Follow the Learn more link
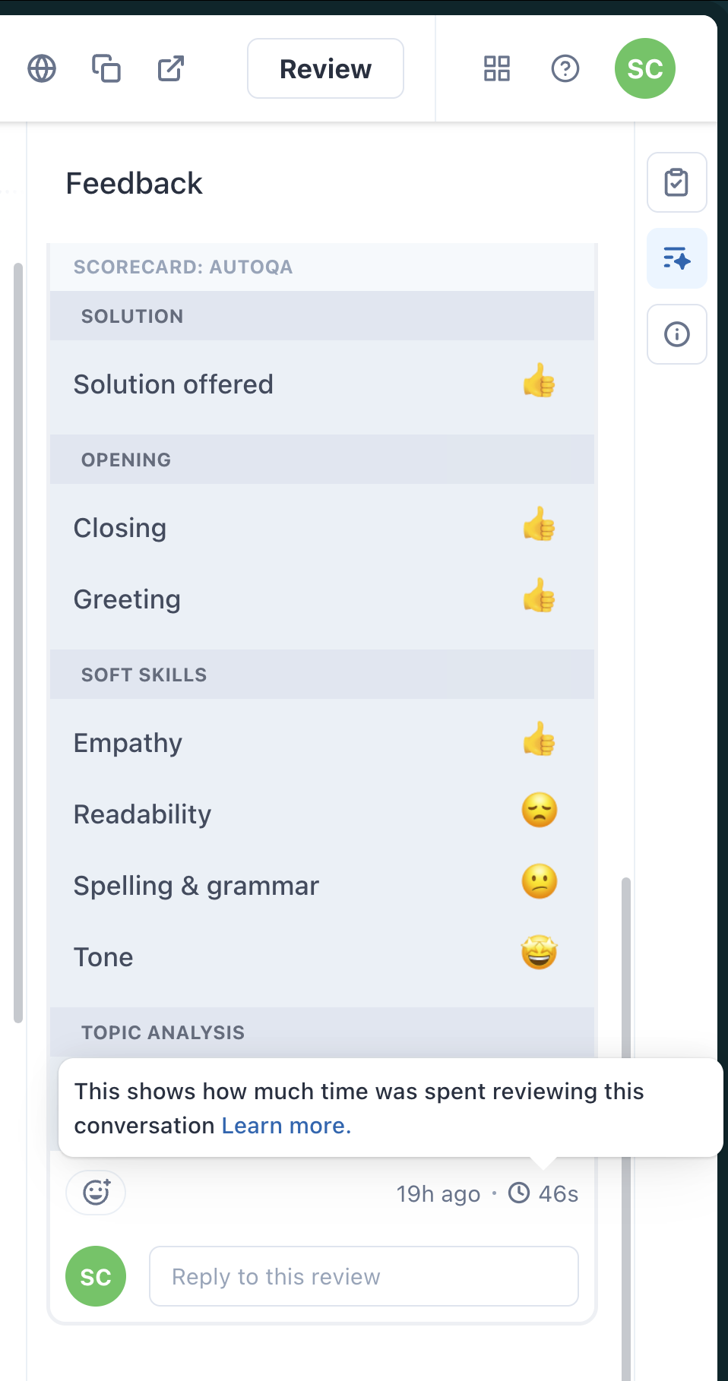Viewport: 728px width, 1381px height. pyautogui.click(x=286, y=1126)
